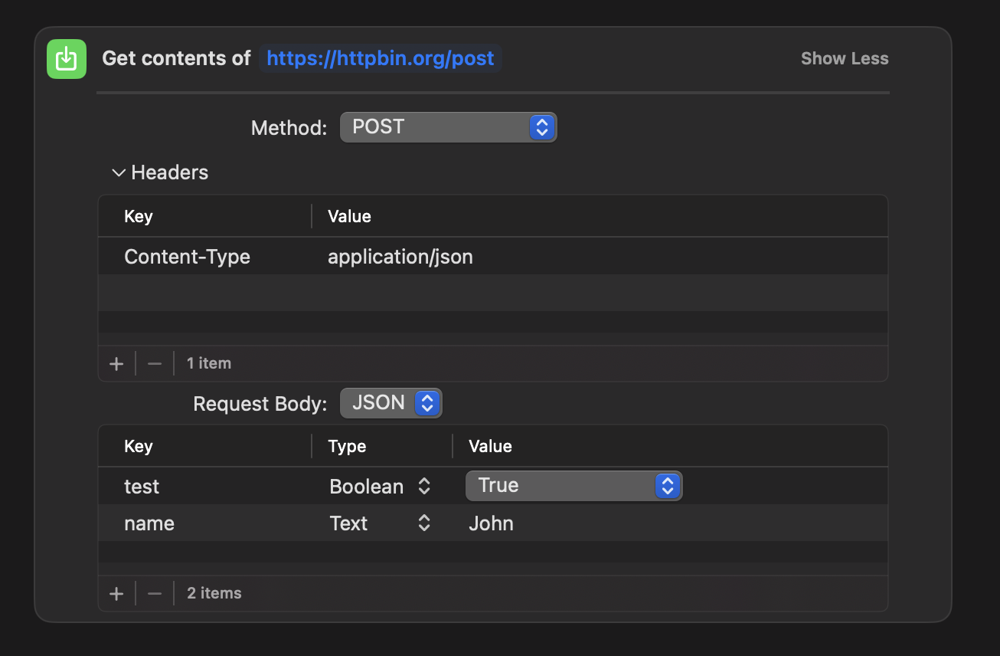The image size is (1000, 656).
Task: Select the test key in request body
Action: click(142, 487)
